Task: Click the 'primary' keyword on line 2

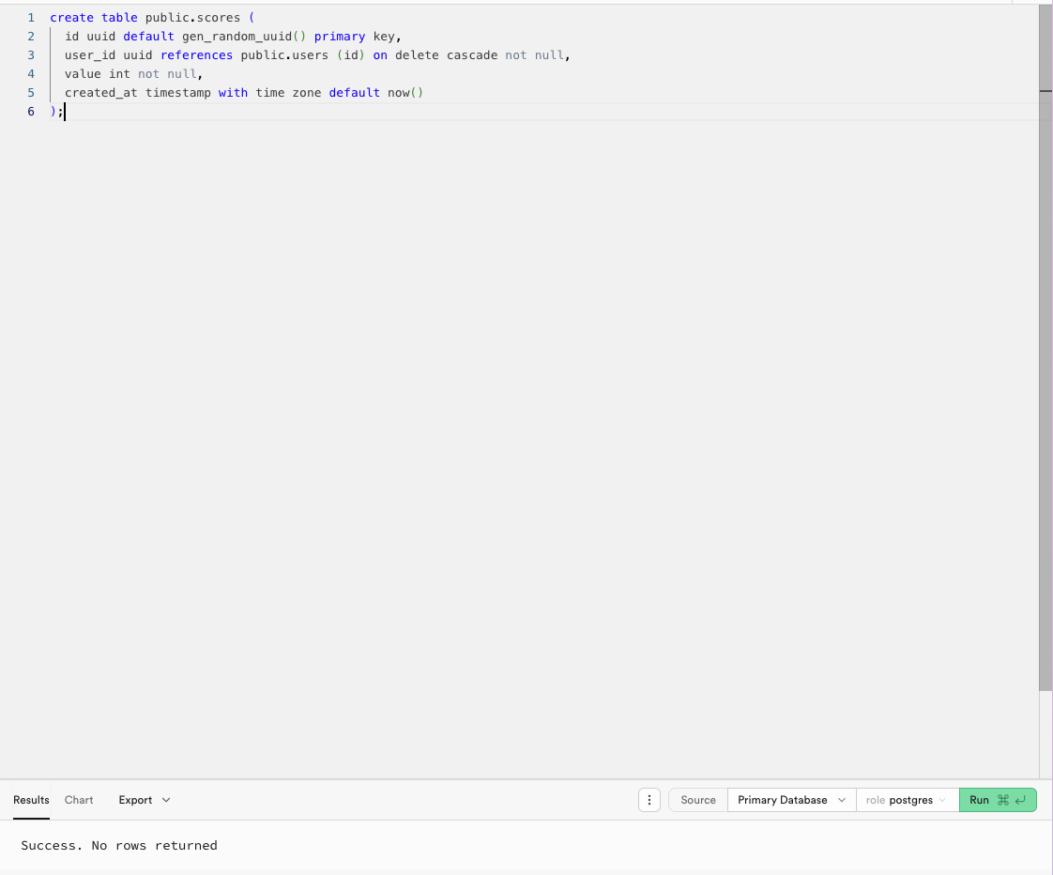Action: [340, 37]
